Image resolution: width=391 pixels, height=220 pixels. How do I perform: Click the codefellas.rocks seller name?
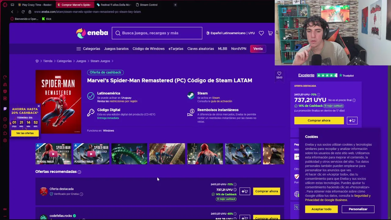tap(60, 216)
